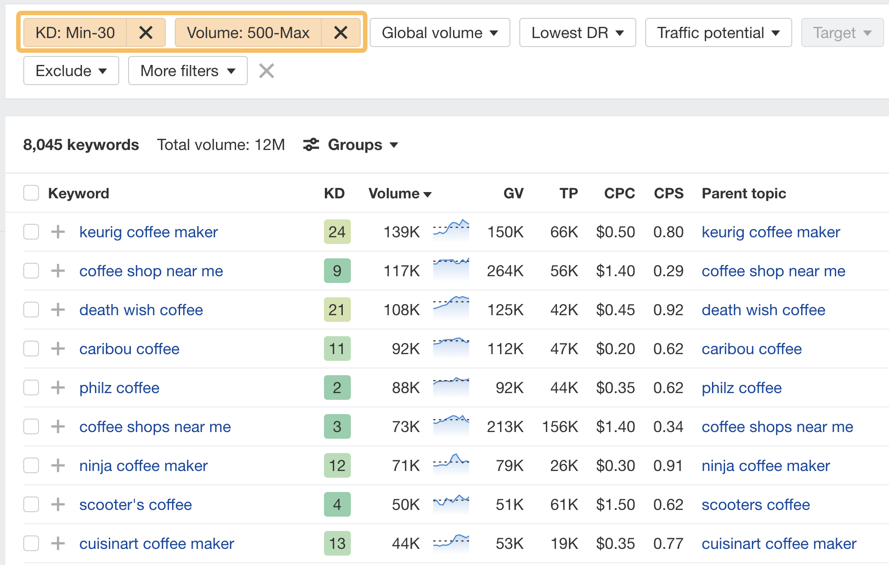The height and width of the screenshot is (565, 889).
Task: Click the green KD badge for philz coffee
Action: 337,388
